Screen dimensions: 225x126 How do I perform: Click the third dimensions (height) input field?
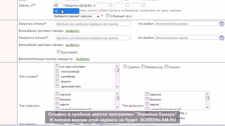pos(135,6)
